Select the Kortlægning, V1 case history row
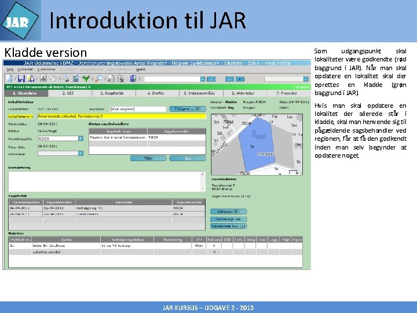417x313 pixels. 107,208
